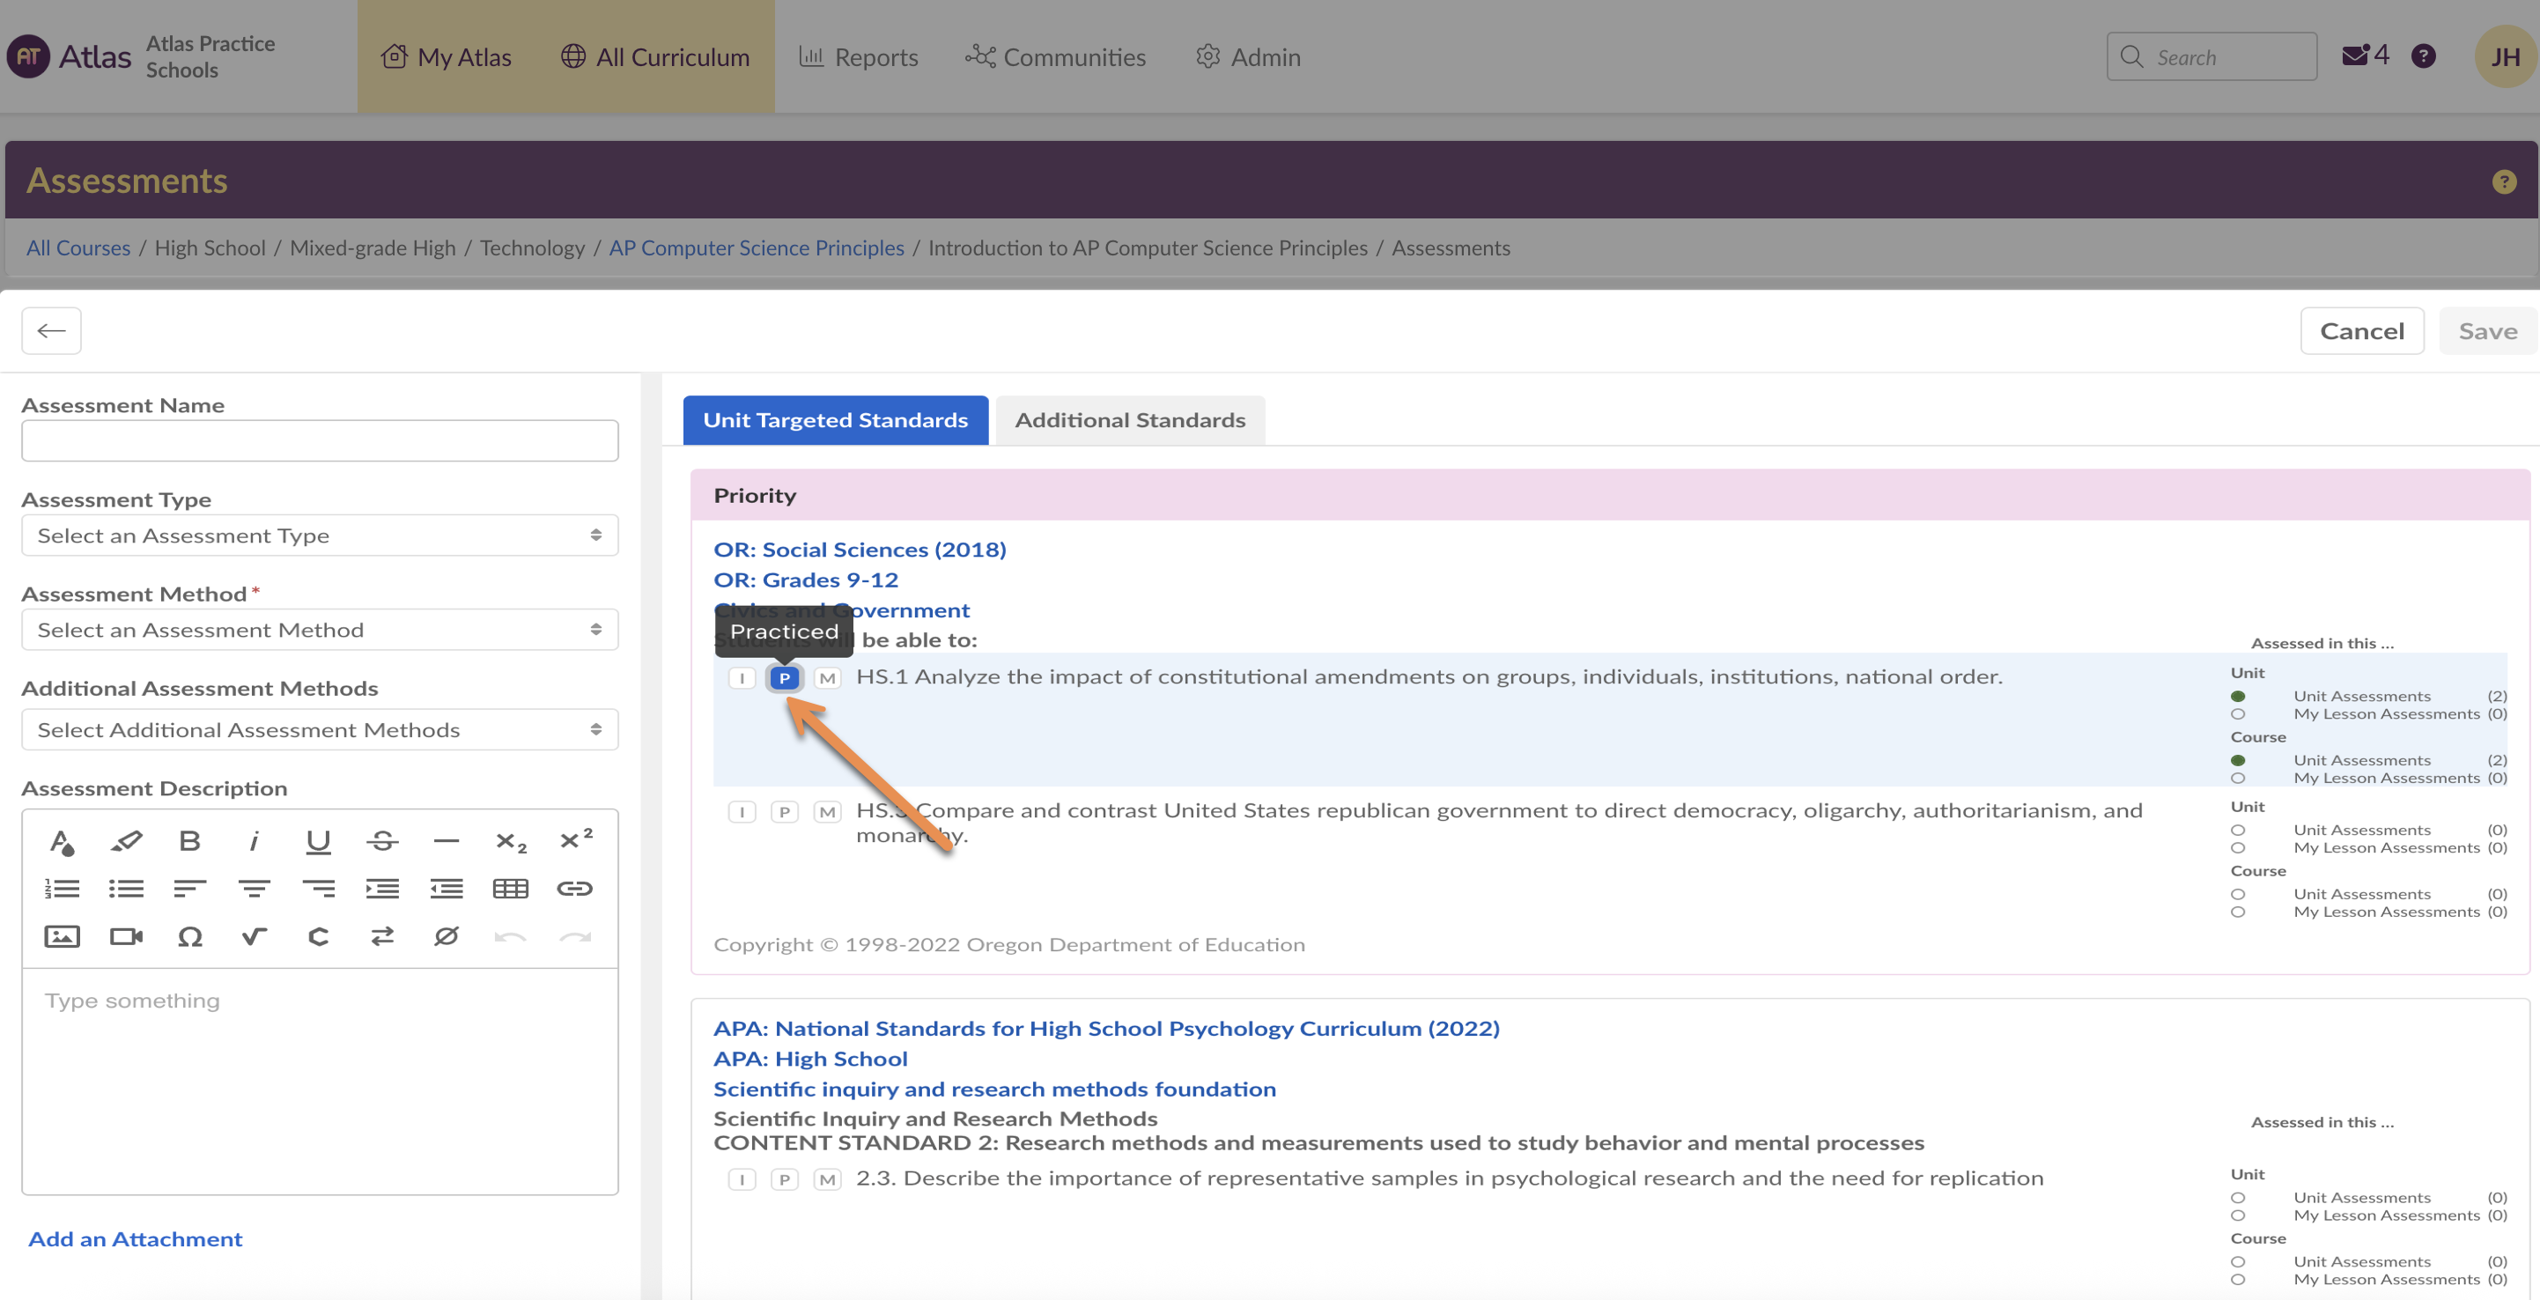Insert a table in the description
Viewport: 2540px width, 1300px height.
click(x=510, y=889)
